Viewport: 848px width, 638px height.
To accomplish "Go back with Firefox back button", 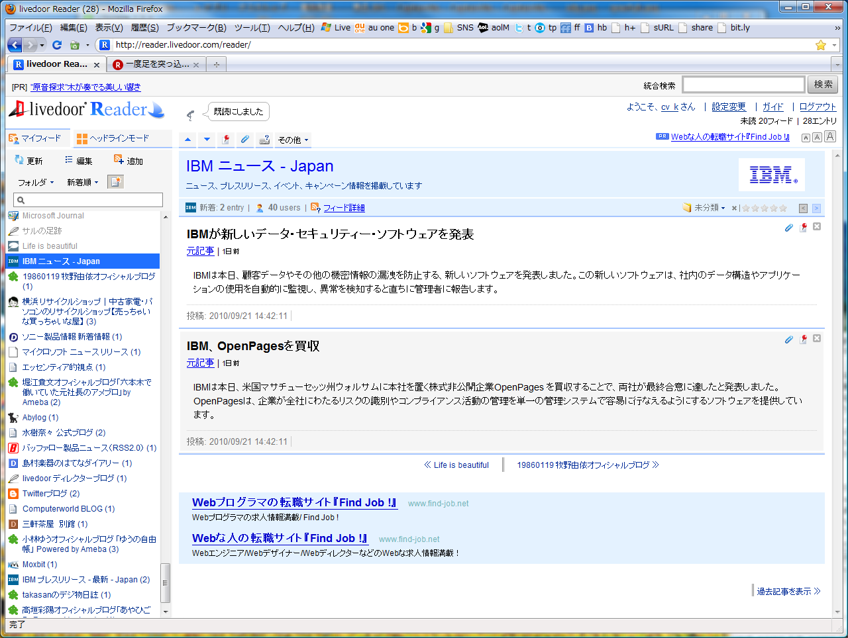I will pyautogui.click(x=15, y=45).
